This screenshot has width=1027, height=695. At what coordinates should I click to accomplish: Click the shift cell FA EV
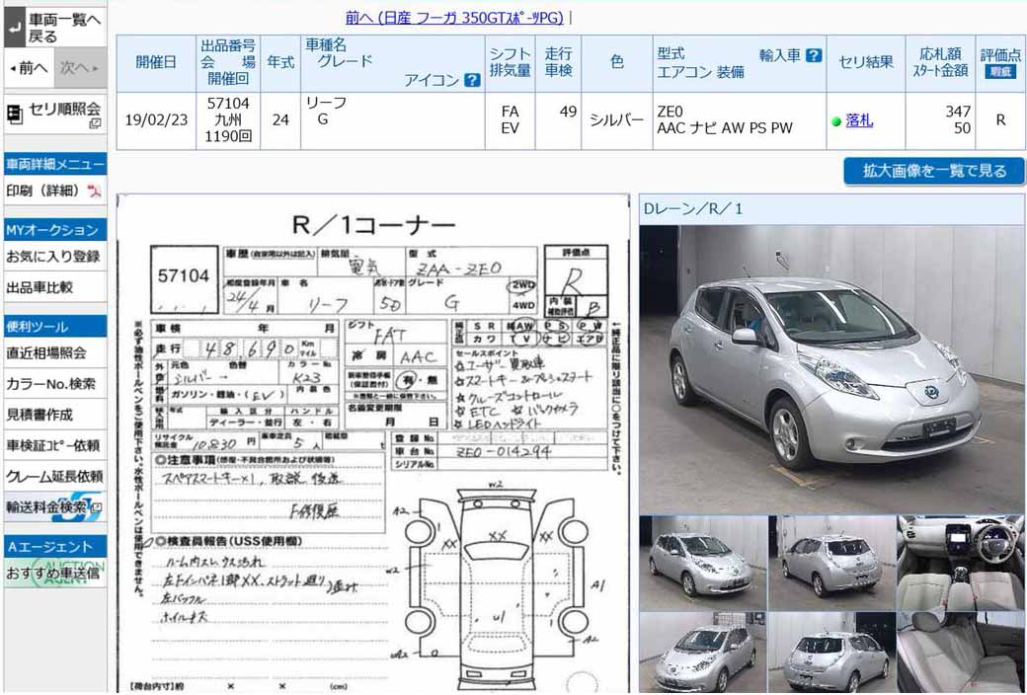coord(510,120)
